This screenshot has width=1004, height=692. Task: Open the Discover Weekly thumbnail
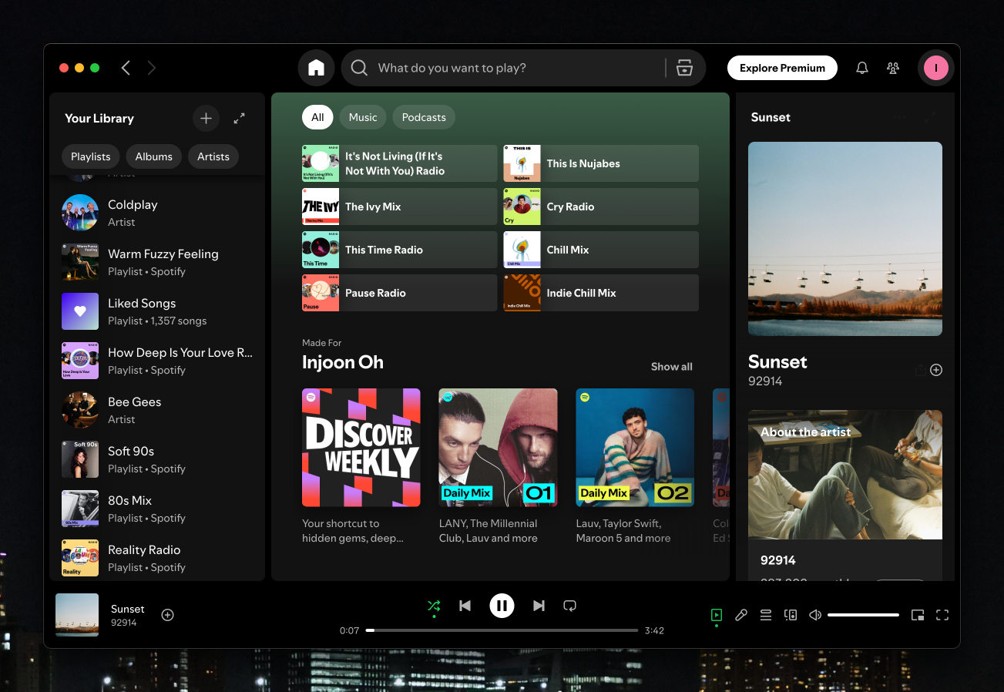(x=361, y=447)
